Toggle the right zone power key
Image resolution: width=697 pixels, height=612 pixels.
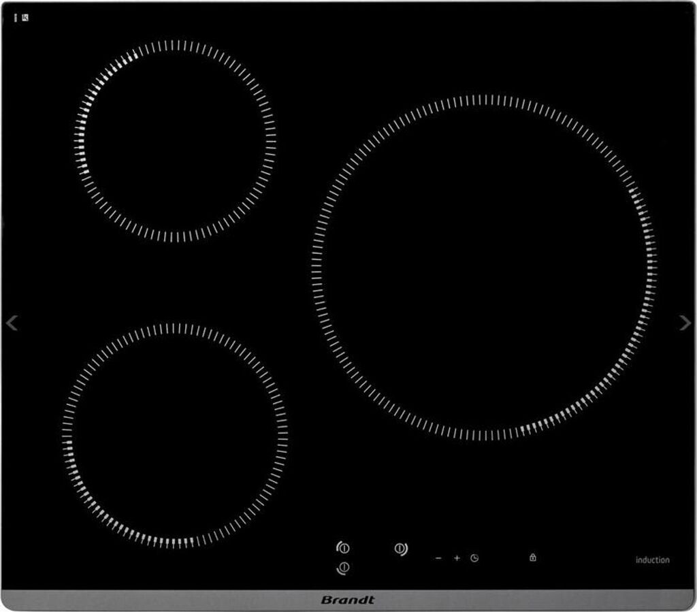click(x=401, y=548)
